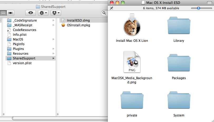Click the toolbar toggle pill in Install ESD window
This screenshot has height=122, width=214.
[x=209, y=3]
